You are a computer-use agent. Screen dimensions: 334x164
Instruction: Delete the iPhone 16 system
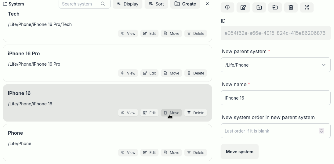click(196, 113)
